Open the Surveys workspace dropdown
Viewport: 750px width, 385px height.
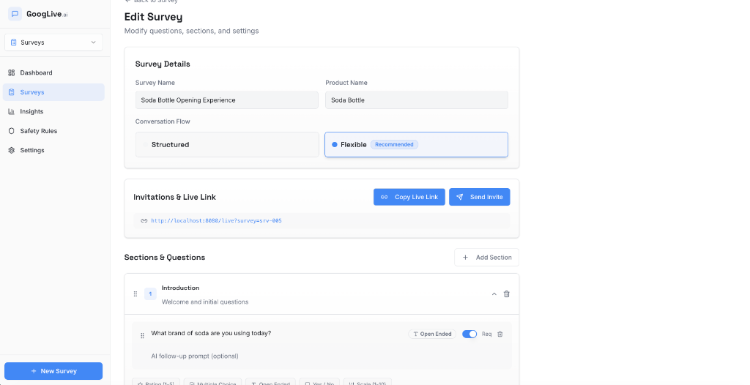(53, 42)
